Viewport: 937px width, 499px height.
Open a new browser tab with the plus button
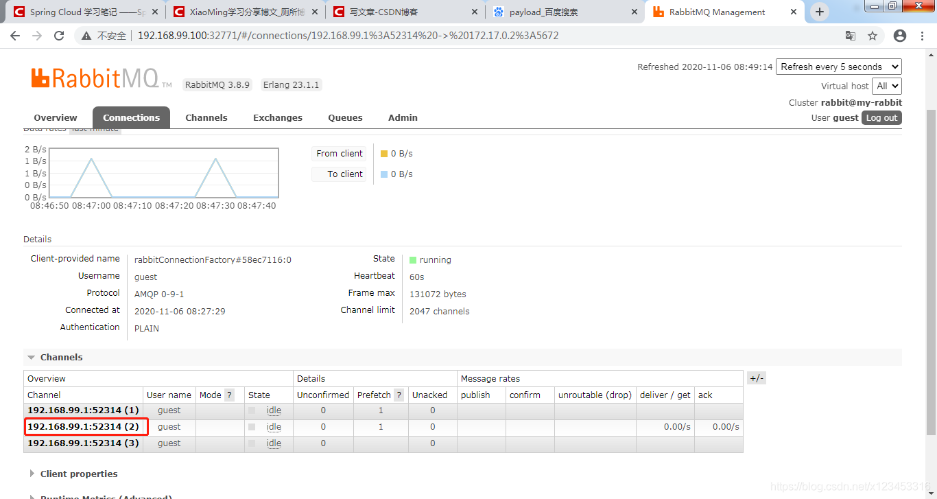[x=819, y=12]
